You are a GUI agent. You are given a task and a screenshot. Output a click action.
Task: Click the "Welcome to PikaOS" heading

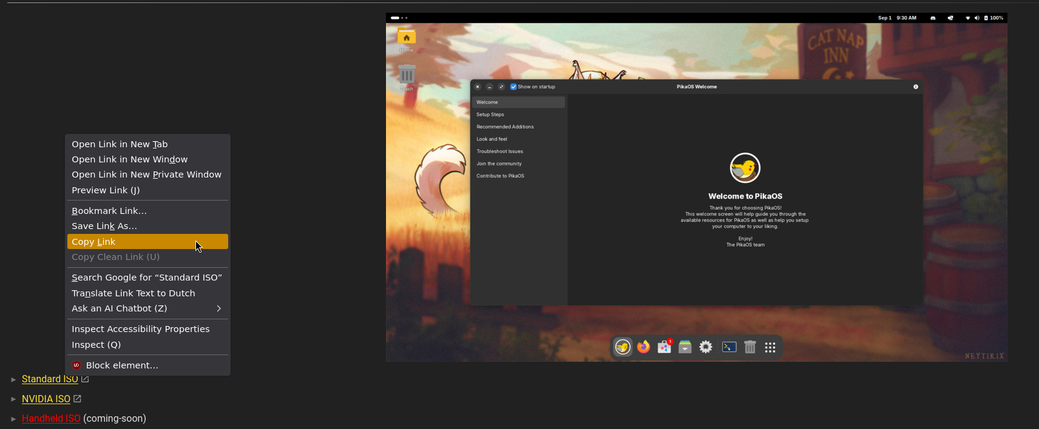tap(745, 196)
